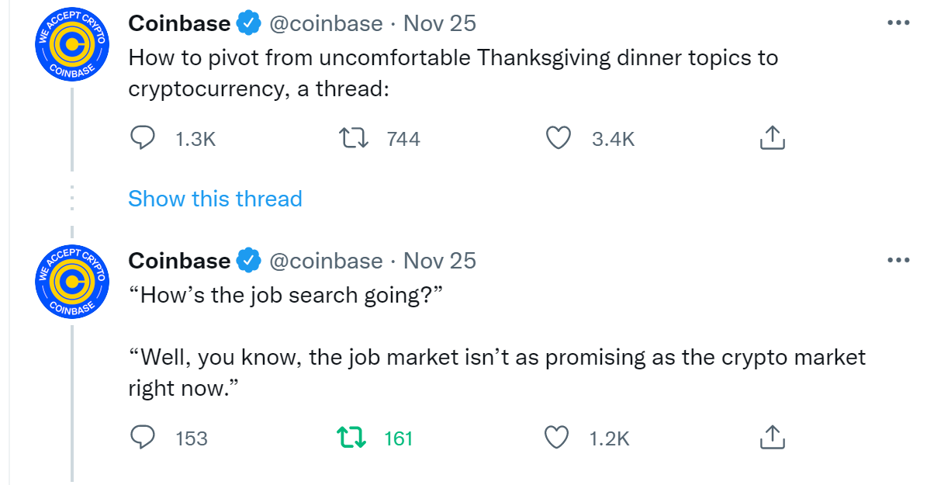The image size is (927, 485).
Task: Click Show this thread link
Action: coord(215,199)
